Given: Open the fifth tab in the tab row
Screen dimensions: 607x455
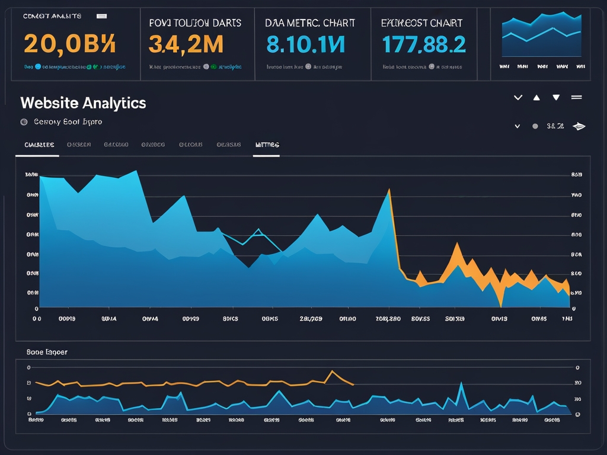Looking at the screenshot, I should [x=190, y=145].
